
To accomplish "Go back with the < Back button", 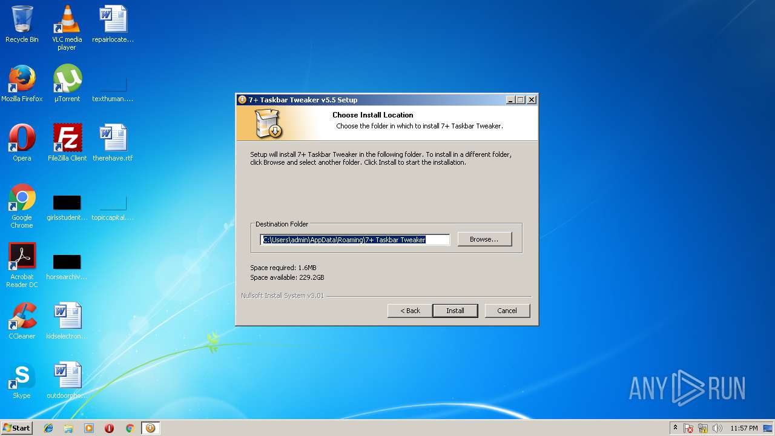I will point(410,311).
